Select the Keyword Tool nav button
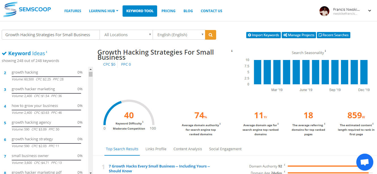This screenshot has height=174, width=377. [140, 11]
